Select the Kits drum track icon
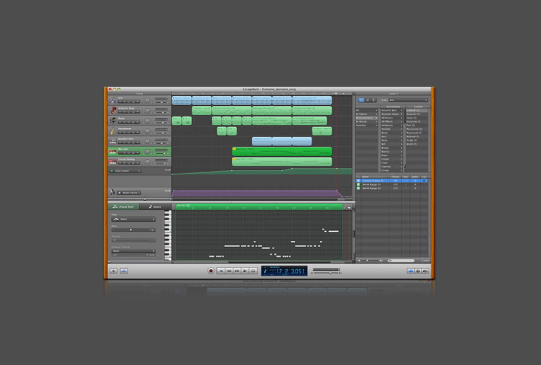Viewport: 541px width, 365px height. (112, 101)
